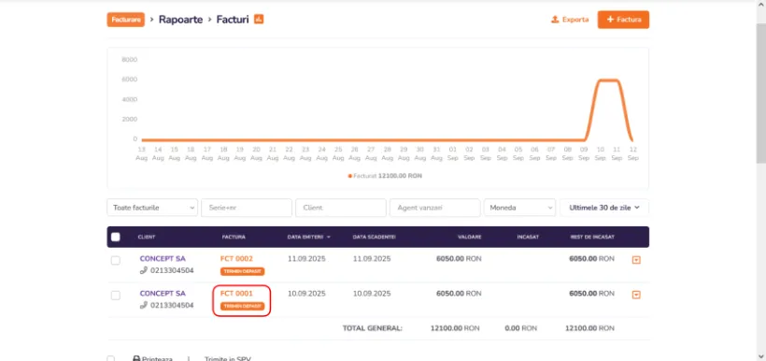
Task: Open invoice link FCT 0001
Action: (x=236, y=294)
